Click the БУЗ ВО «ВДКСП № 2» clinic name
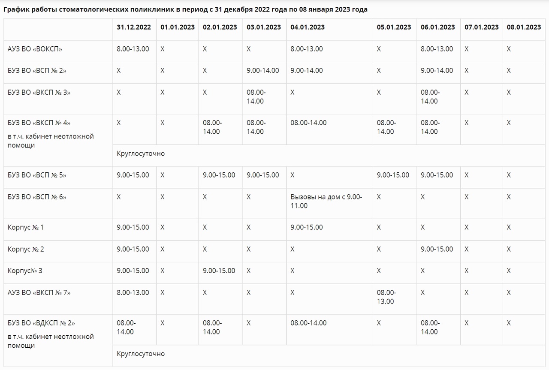Image resolution: width=549 pixels, height=370 pixels. tap(41, 323)
